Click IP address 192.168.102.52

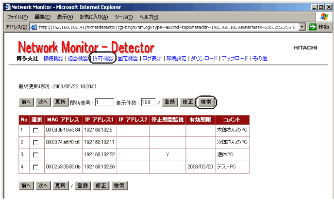coord(99,154)
